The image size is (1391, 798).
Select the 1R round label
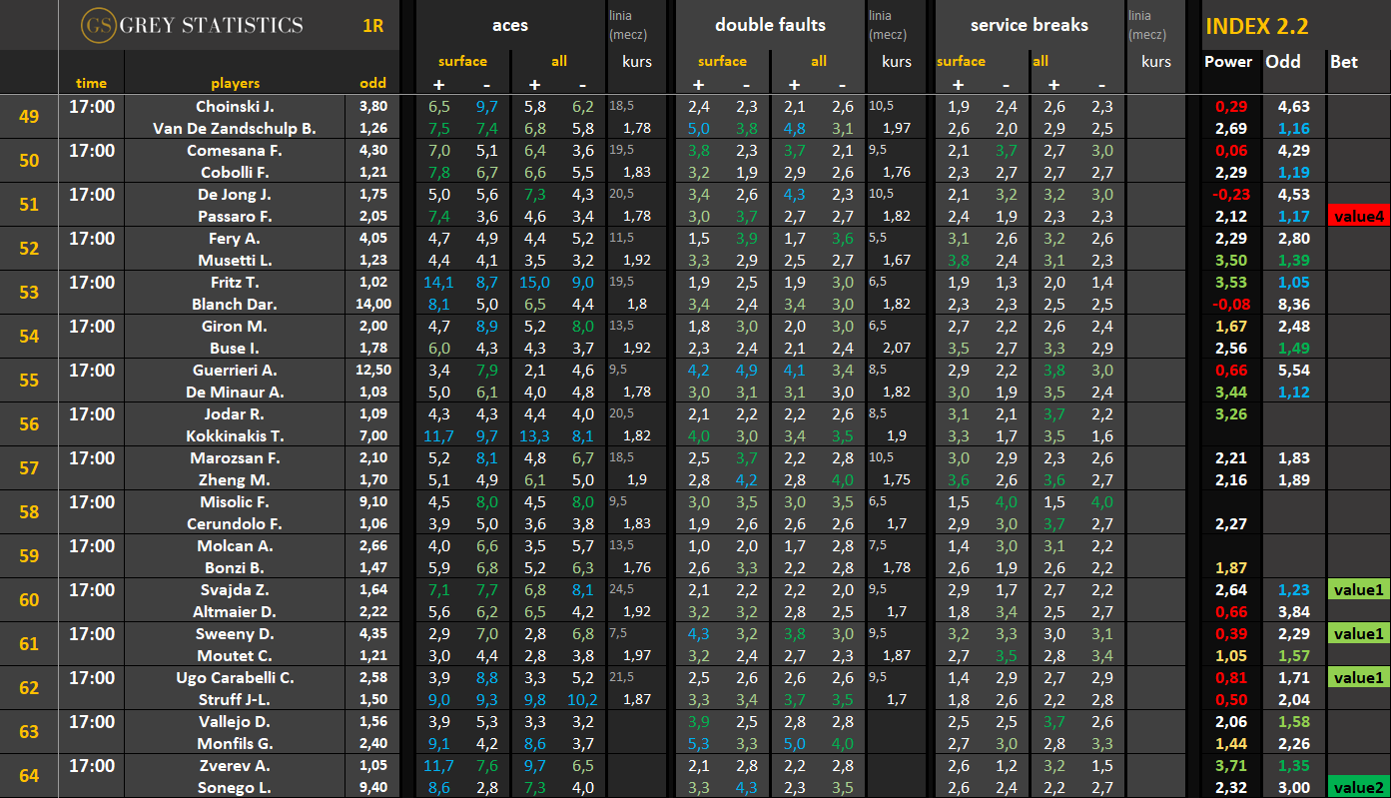click(372, 26)
